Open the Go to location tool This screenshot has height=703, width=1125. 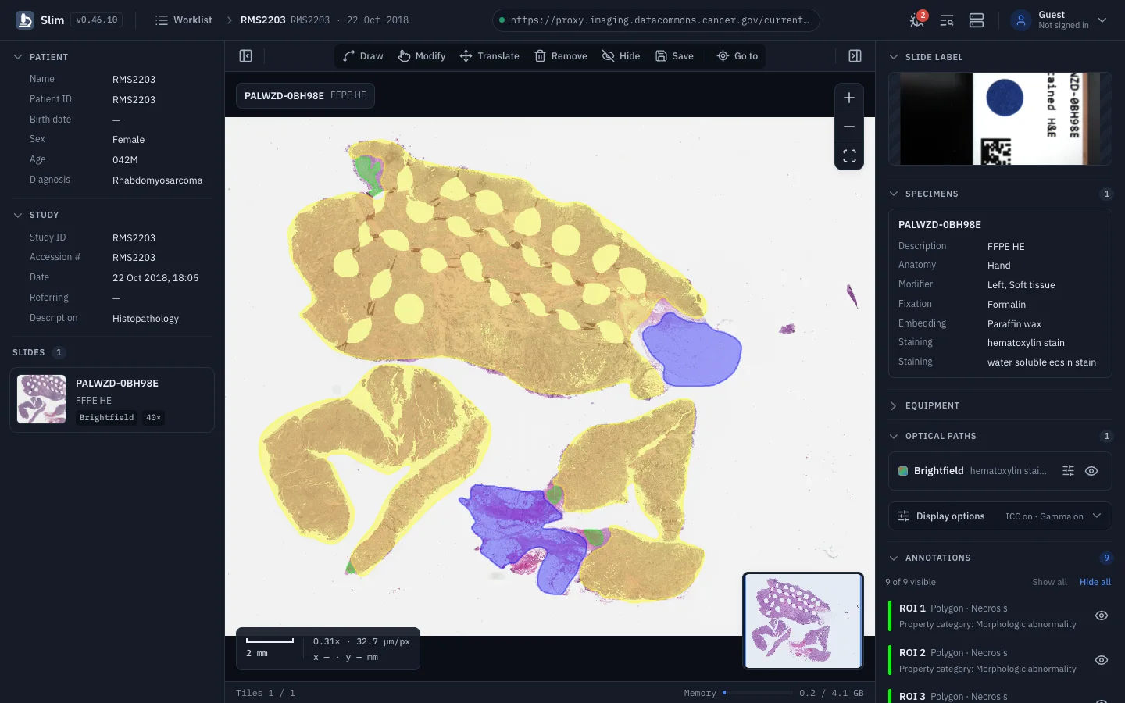click(x=737, y=56)
